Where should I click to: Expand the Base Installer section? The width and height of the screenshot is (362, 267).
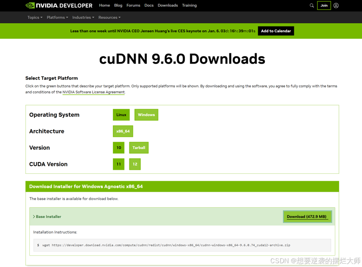pos(47,217)
